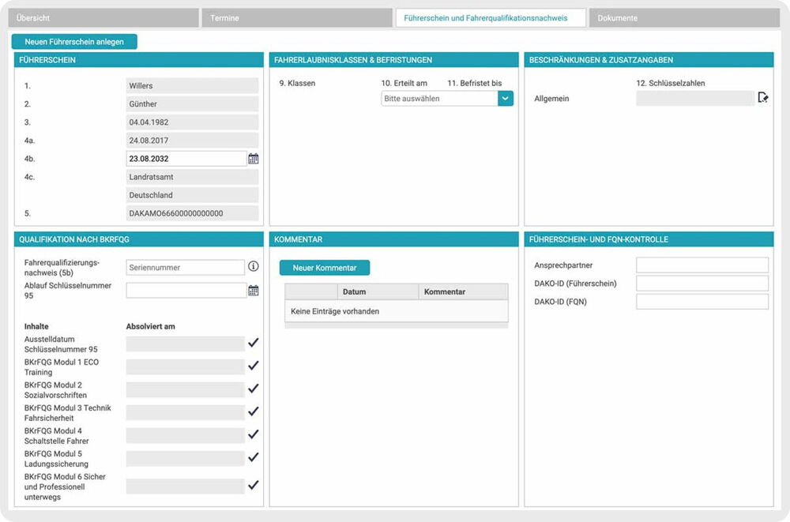Confirm Modul 4 Schaltstelle Fahrer checkmark
The width and height of the screenshot is (790, 522).
pyautogui.click(x=254, y=434)
